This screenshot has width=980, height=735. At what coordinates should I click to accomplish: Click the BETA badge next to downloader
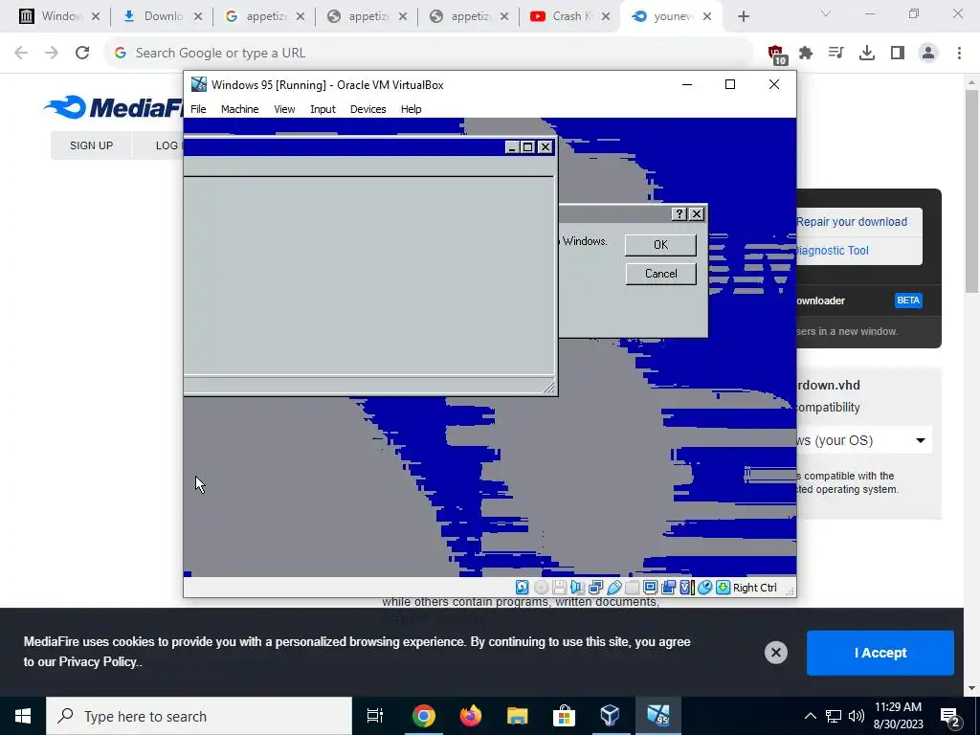(908, 301)
